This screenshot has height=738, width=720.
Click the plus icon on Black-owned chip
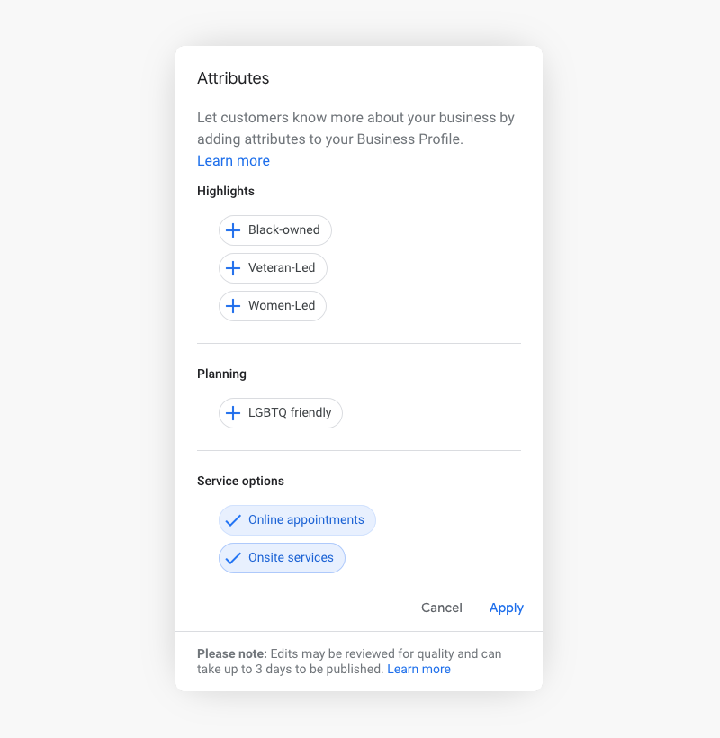tap(233, 230)
